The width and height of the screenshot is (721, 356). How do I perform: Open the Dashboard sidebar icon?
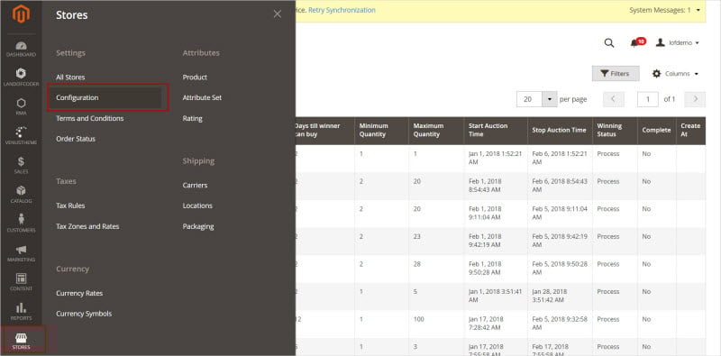[x=21, y=50]
